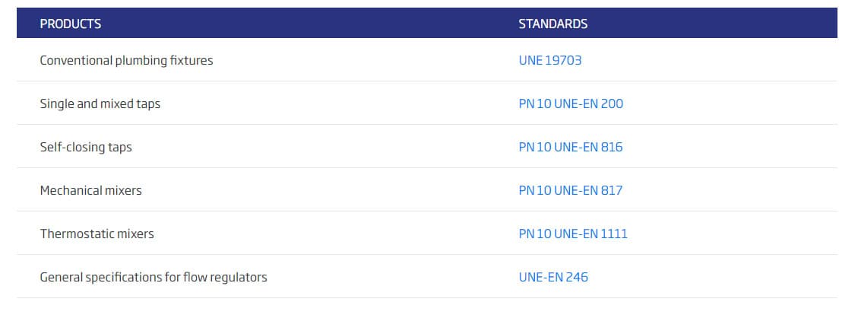Click the Thermostatic mixers product text

pyautogui.click(x=97, y=234)
